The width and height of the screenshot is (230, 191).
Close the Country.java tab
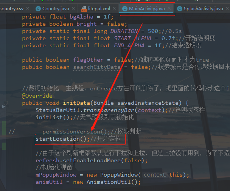73,8
